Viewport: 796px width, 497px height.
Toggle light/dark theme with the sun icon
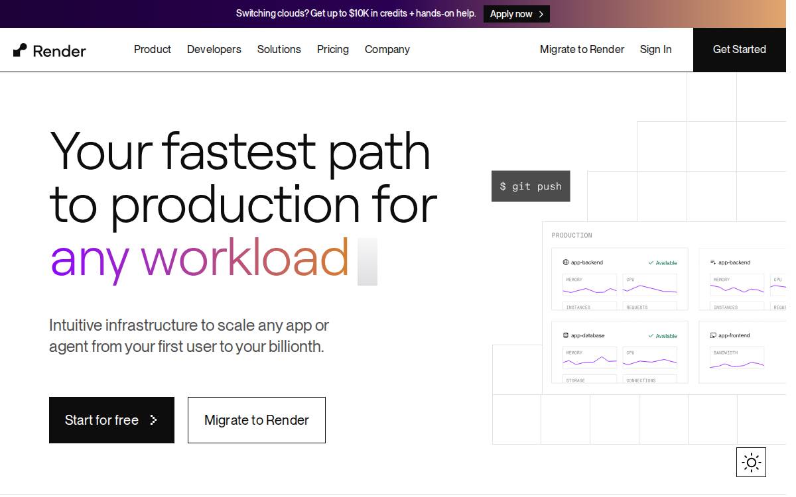pyautogui.click(x=751, y=462)
